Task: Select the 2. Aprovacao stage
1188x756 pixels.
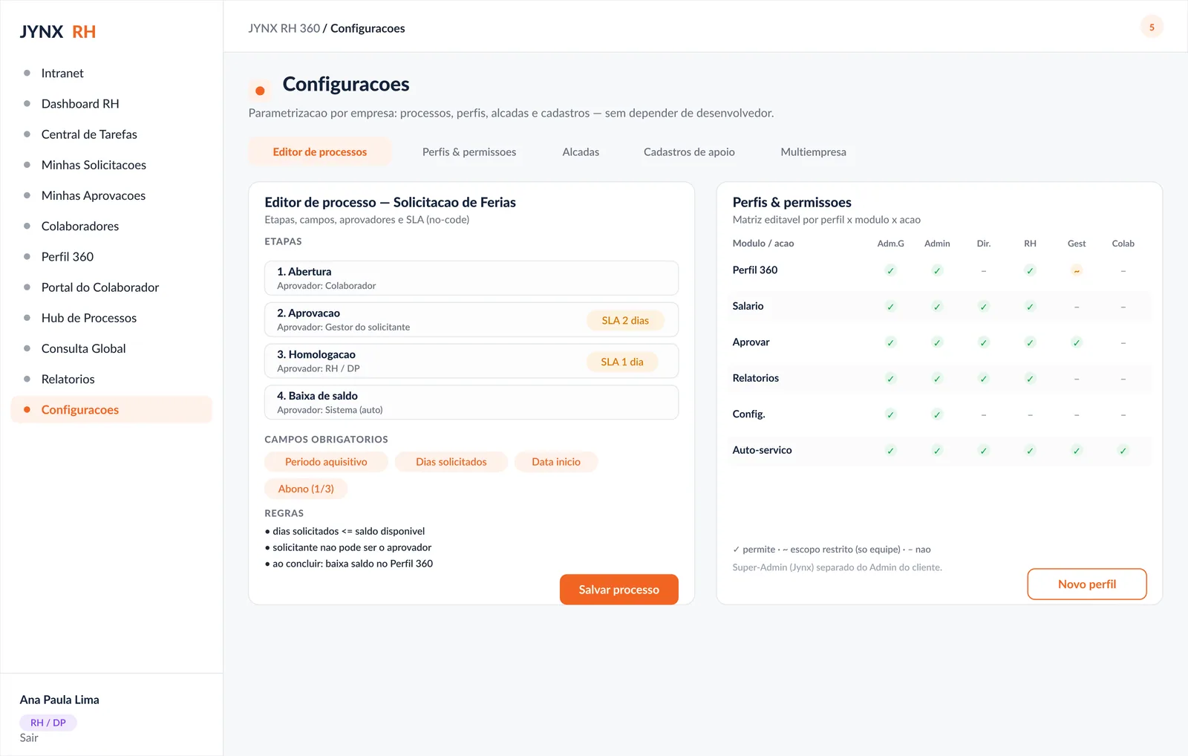Action: (471, 319)
